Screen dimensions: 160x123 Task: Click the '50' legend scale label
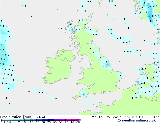click(x=78, y=122)
